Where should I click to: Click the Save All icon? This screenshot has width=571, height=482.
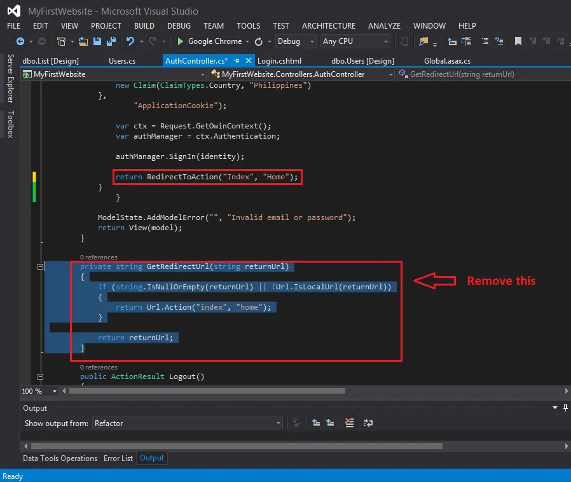pos(111,41)
